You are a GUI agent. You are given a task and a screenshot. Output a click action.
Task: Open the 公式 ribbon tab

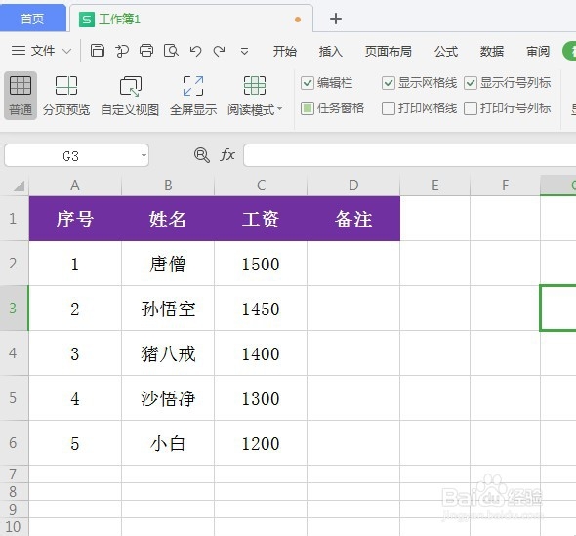(x=446, y=51)
